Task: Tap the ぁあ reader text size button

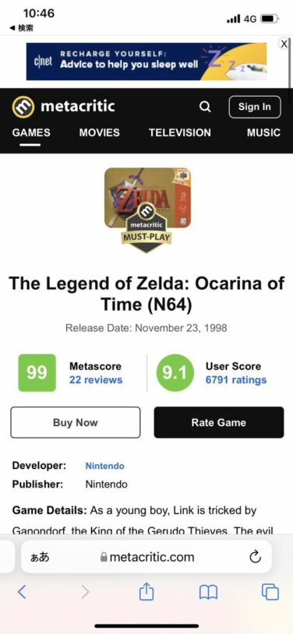Action: click(40, 557)
